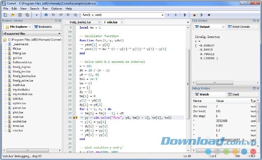The height and width of the screenshot is (160, 262).
Task: Toggle breakpoint with the orange debug icon
Action: coord(194,15)
